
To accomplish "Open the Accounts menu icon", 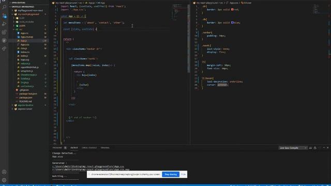I will coord(4,172).
